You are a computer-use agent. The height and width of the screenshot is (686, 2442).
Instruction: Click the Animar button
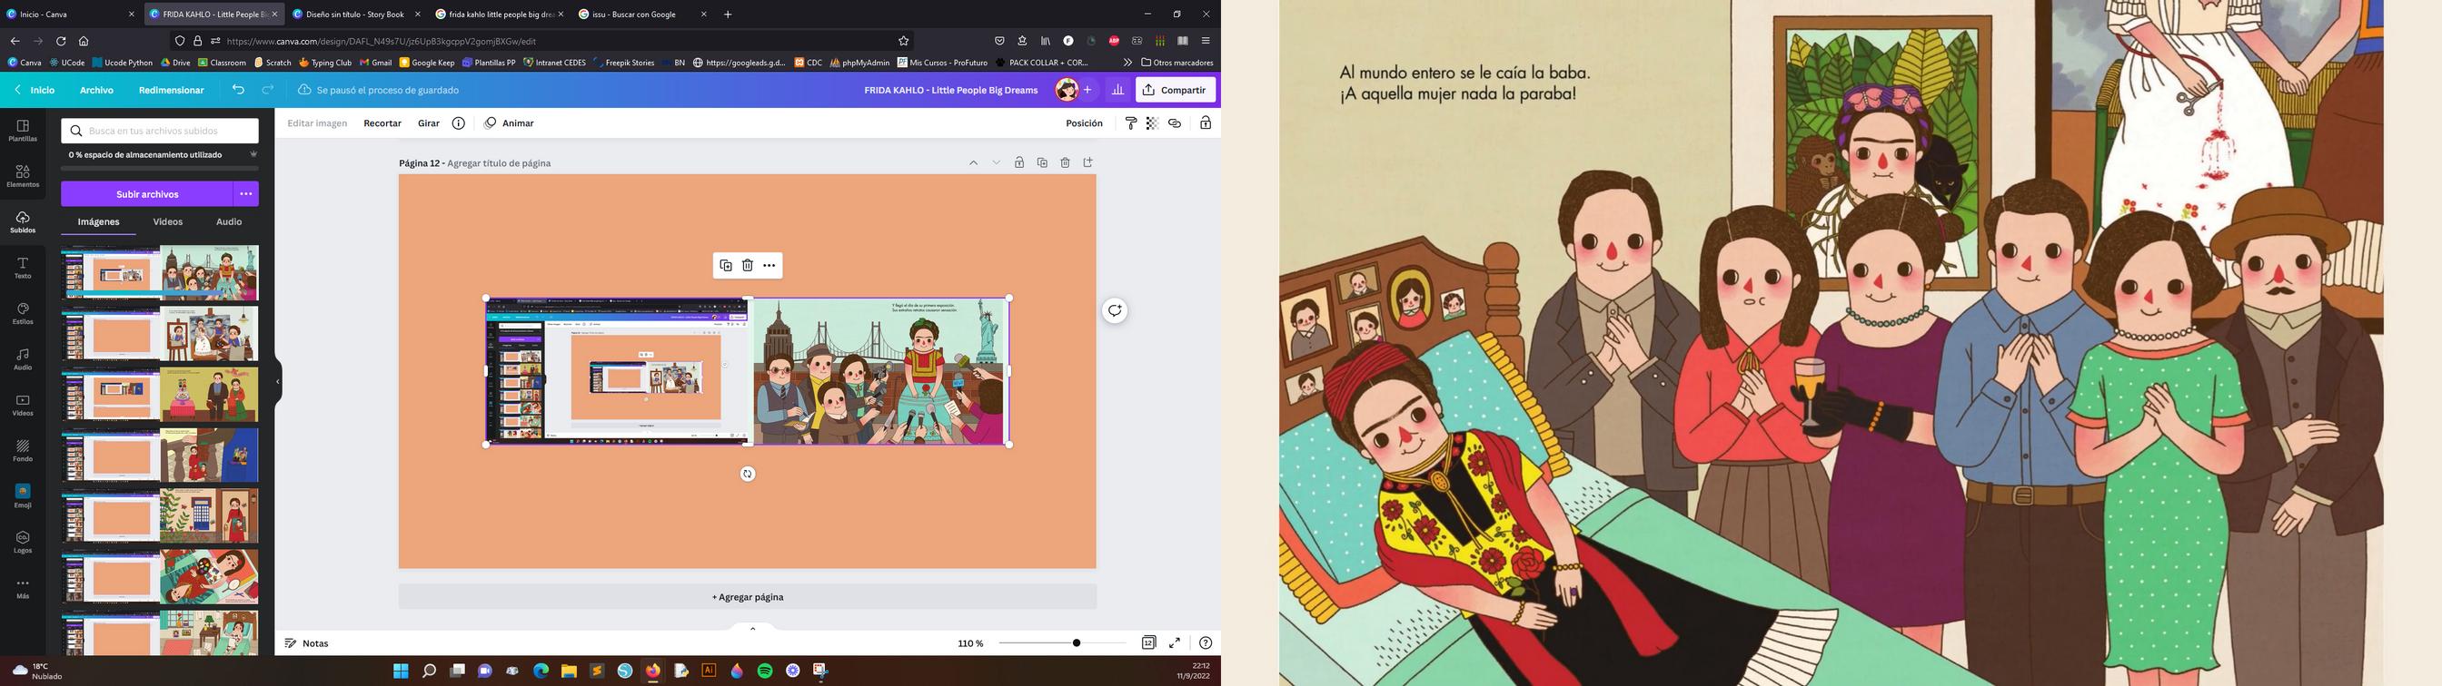point(509,123)
